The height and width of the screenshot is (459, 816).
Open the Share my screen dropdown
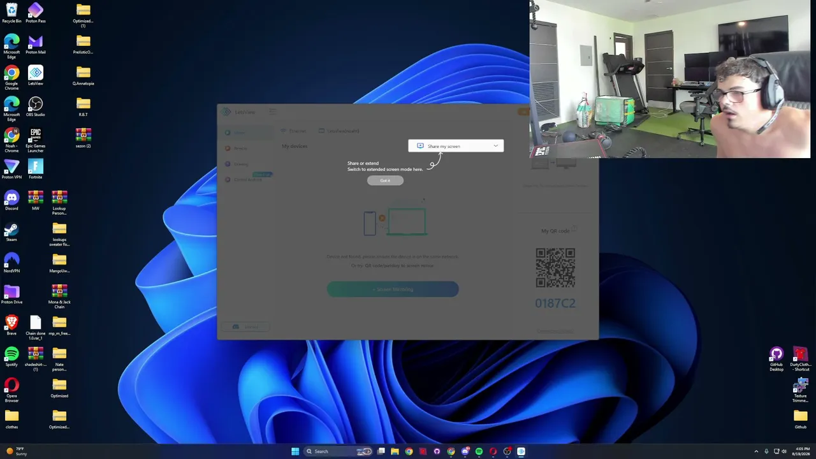click(x=456, y=146)
